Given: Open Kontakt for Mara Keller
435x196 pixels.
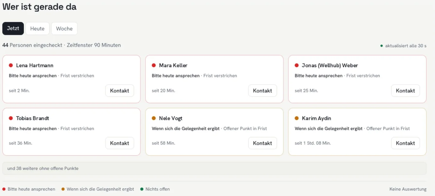Looking at the screenshot, I should pyautogui.click(x=263, y=91).
